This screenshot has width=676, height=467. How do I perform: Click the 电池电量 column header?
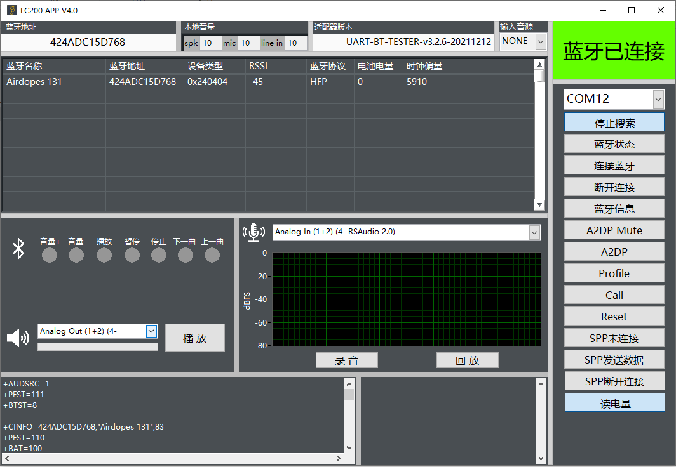pyautogui.click(x=379, y=66)
